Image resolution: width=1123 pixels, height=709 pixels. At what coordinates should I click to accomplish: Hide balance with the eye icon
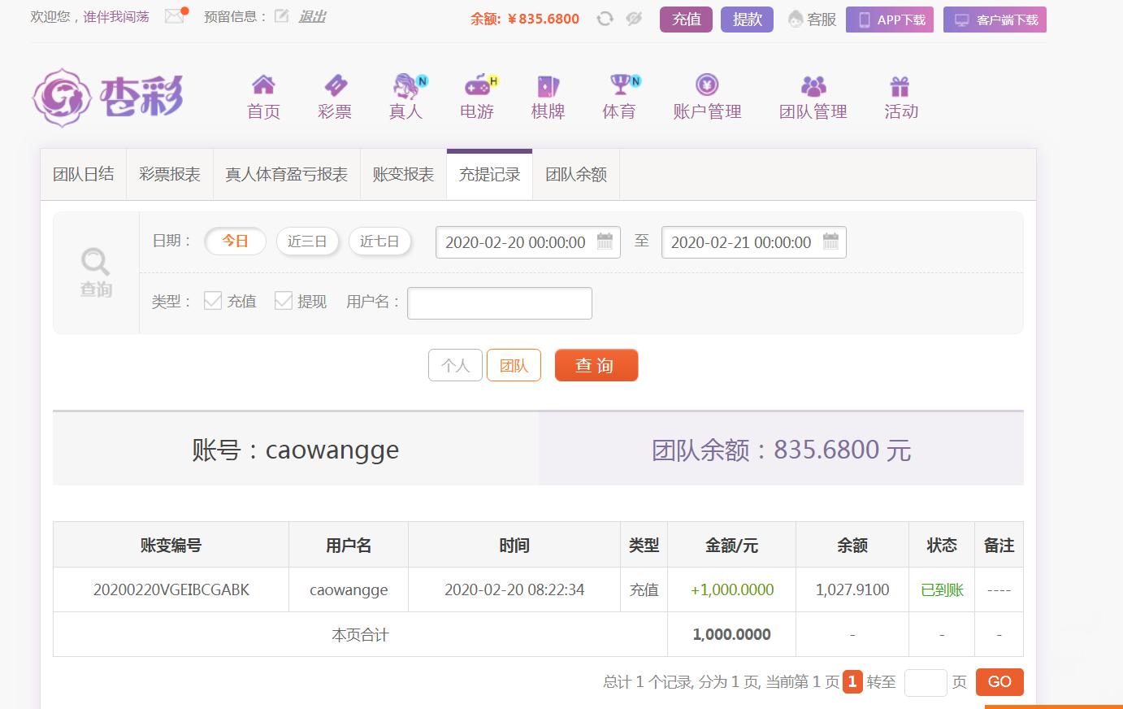click(635, 19)
